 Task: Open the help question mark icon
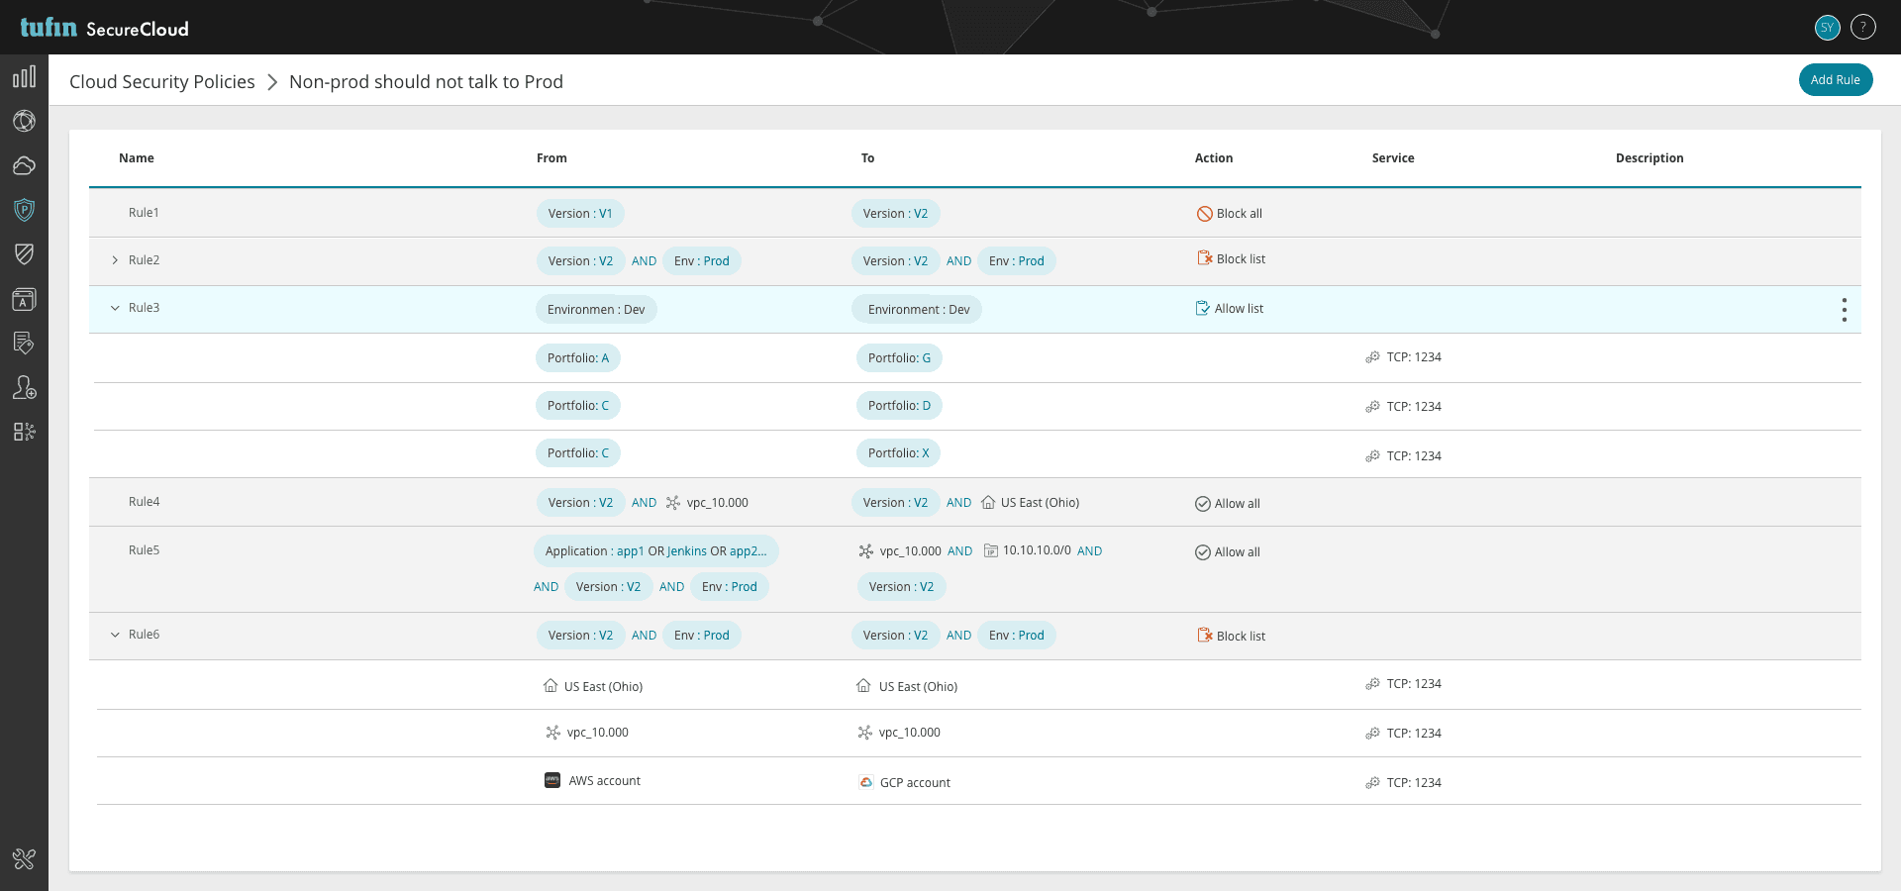pos(1863,28)
